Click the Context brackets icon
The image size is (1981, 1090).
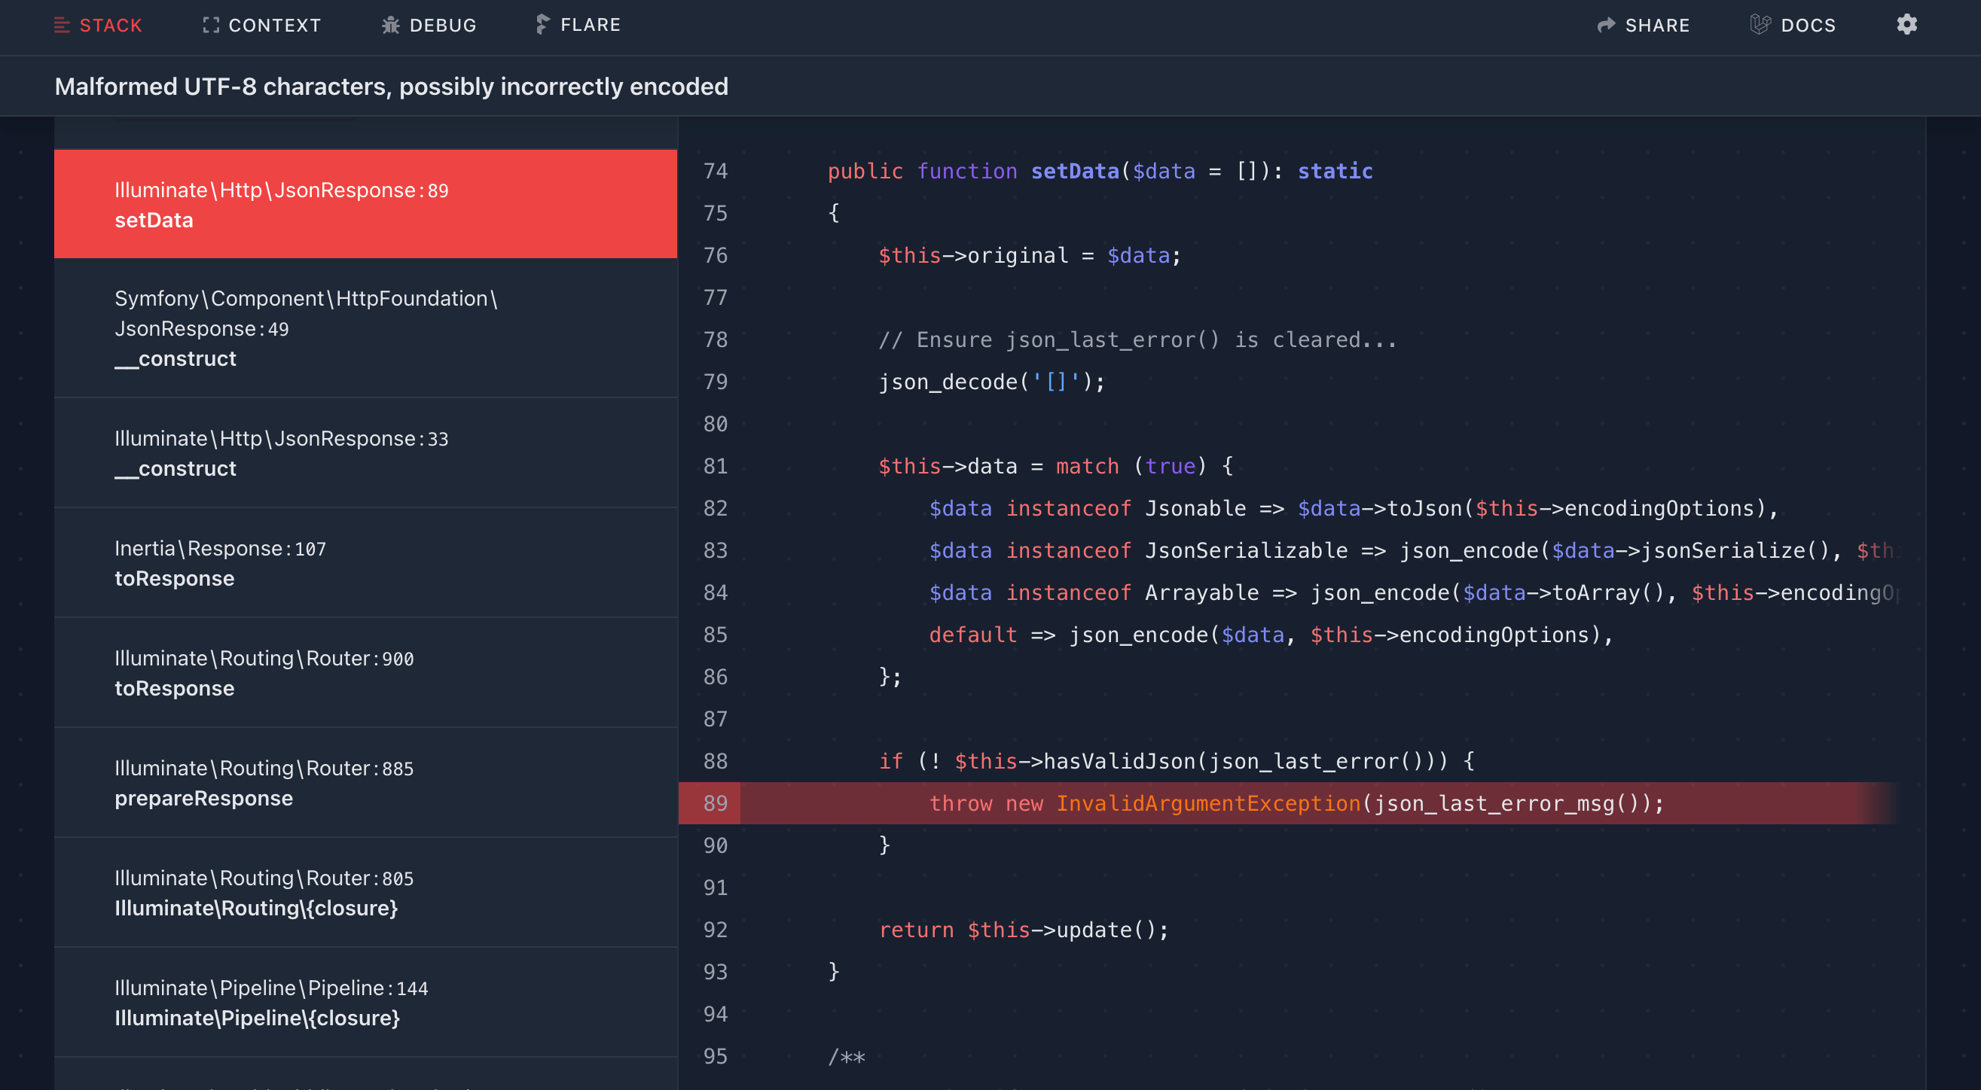coord(211,26)
